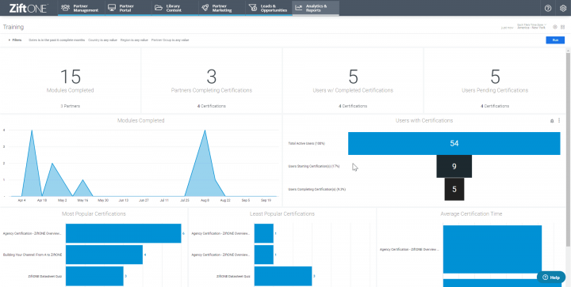571x287 pixels.
Task: Open the Leads & Opportunities tab
Action: 269,8
